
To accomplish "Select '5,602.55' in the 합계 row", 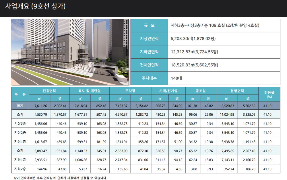I will 249,106.
